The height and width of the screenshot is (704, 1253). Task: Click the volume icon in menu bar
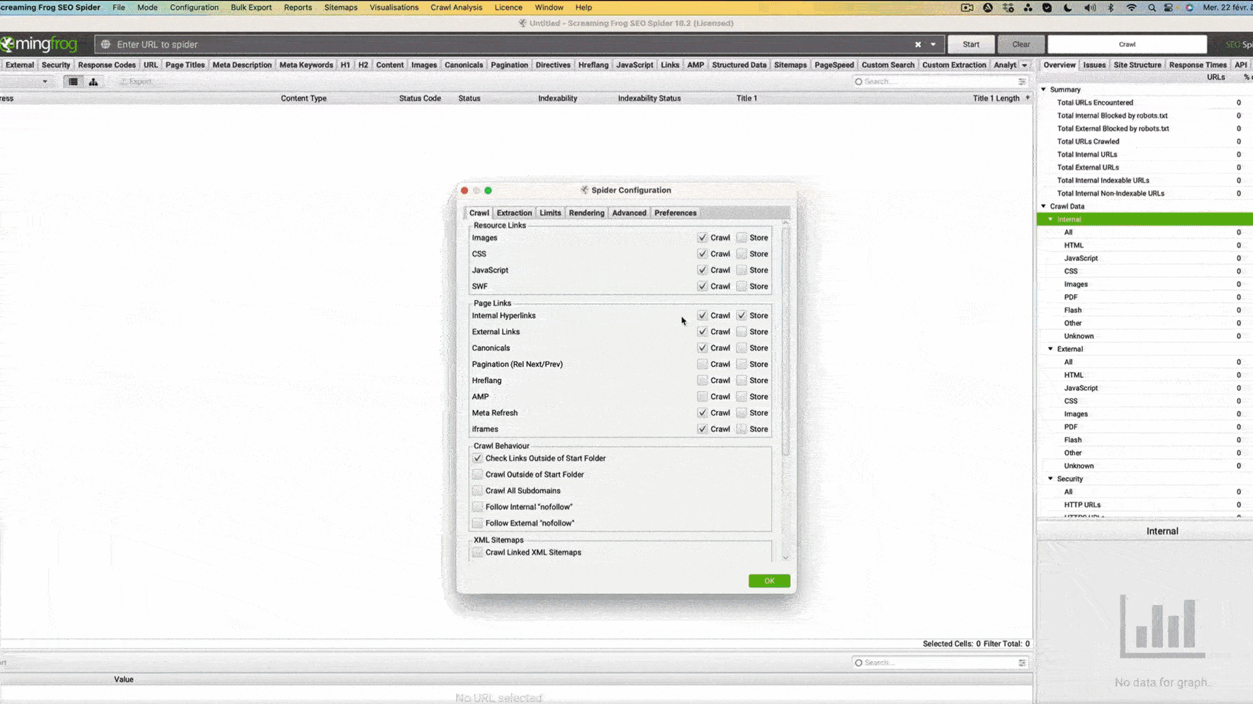click(1090, 8)
